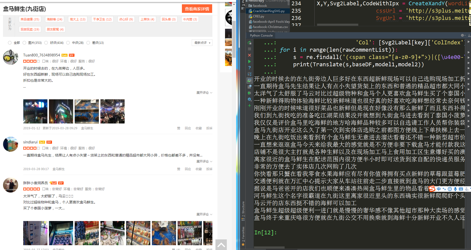The width and height of the screenshot is (471, 250).
Task: Add new console with the green plus
Action: (249, 106)
